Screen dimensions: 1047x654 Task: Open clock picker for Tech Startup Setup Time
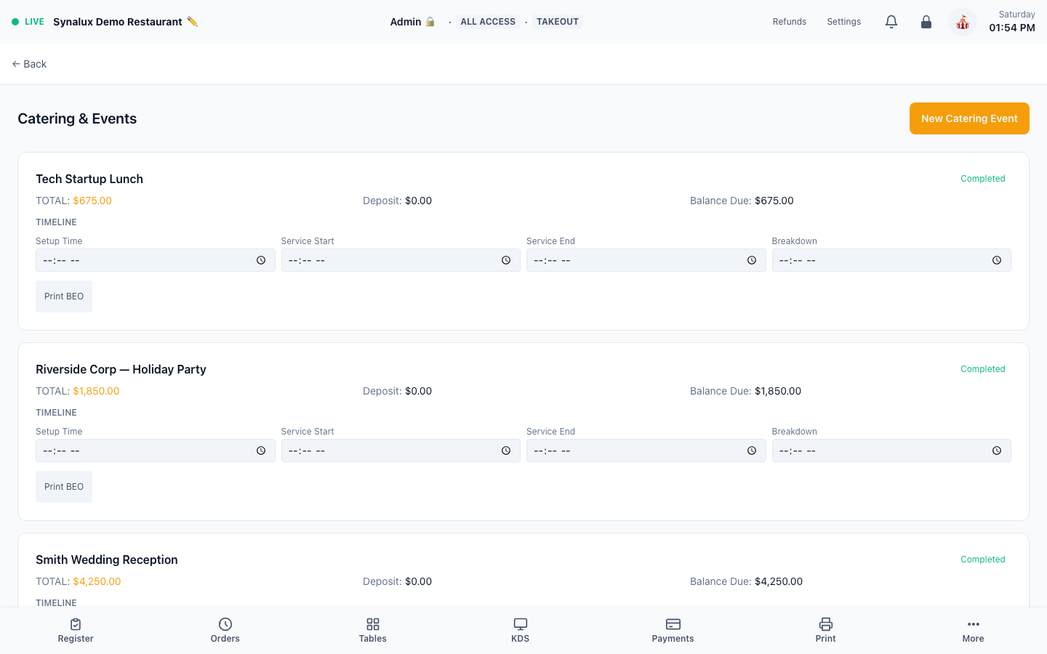pos(261,260)
